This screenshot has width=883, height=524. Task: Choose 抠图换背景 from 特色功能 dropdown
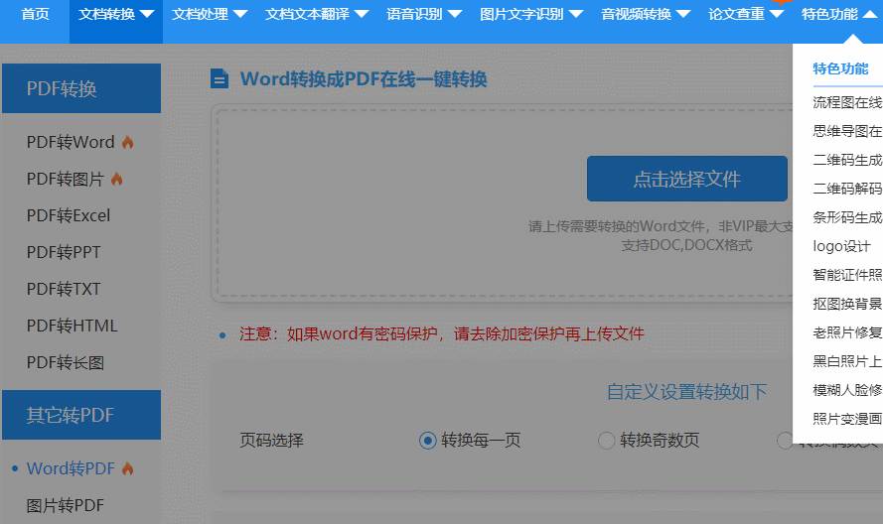(x=847, y=304)
